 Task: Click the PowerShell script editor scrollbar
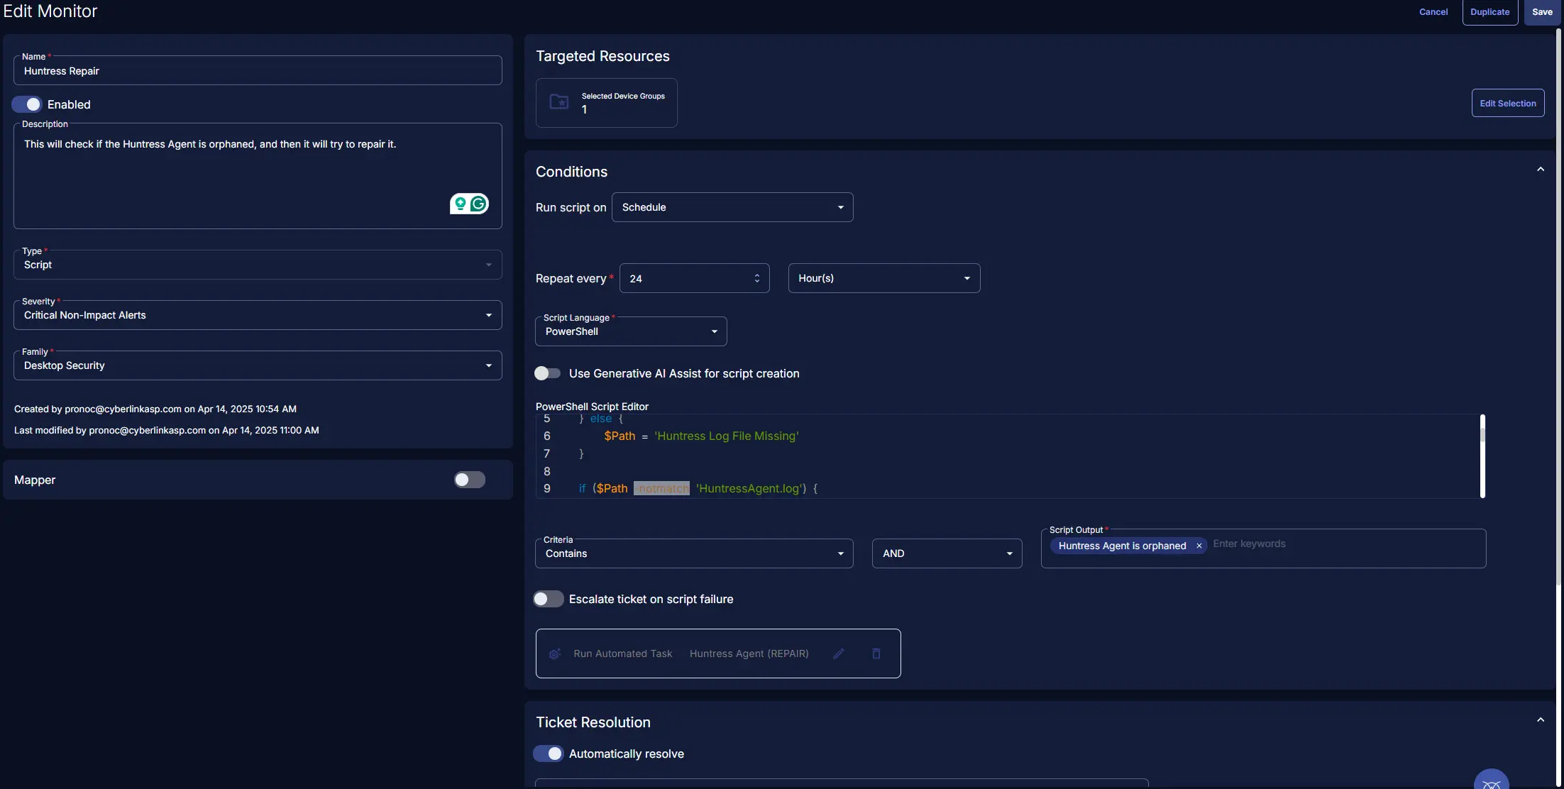1482,456
